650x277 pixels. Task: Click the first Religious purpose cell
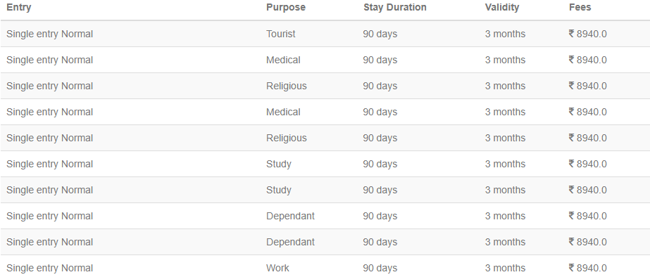coord(287,86)
